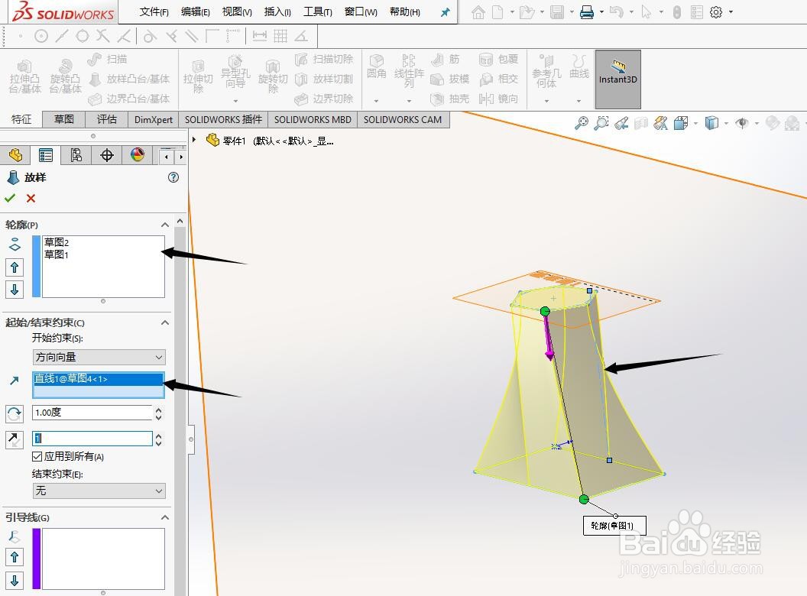Move guide curve down button
The height and width of the screenshot is (596, 807).
click(x=15, y=581)
